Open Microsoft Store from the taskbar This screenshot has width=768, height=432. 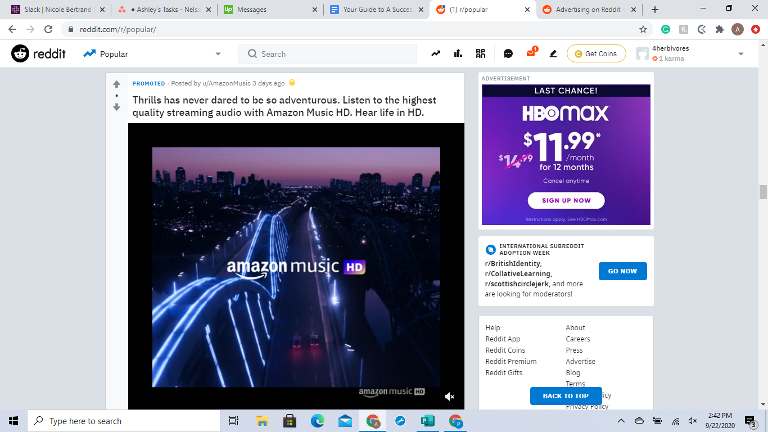[x=290, y=421]
